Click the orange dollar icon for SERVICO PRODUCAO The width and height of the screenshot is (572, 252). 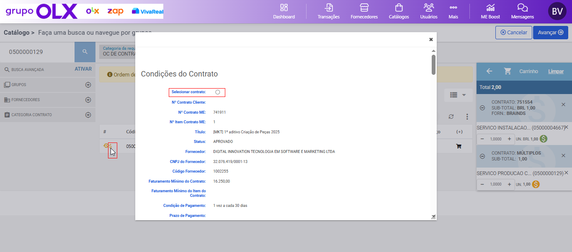tap(536, 184)
